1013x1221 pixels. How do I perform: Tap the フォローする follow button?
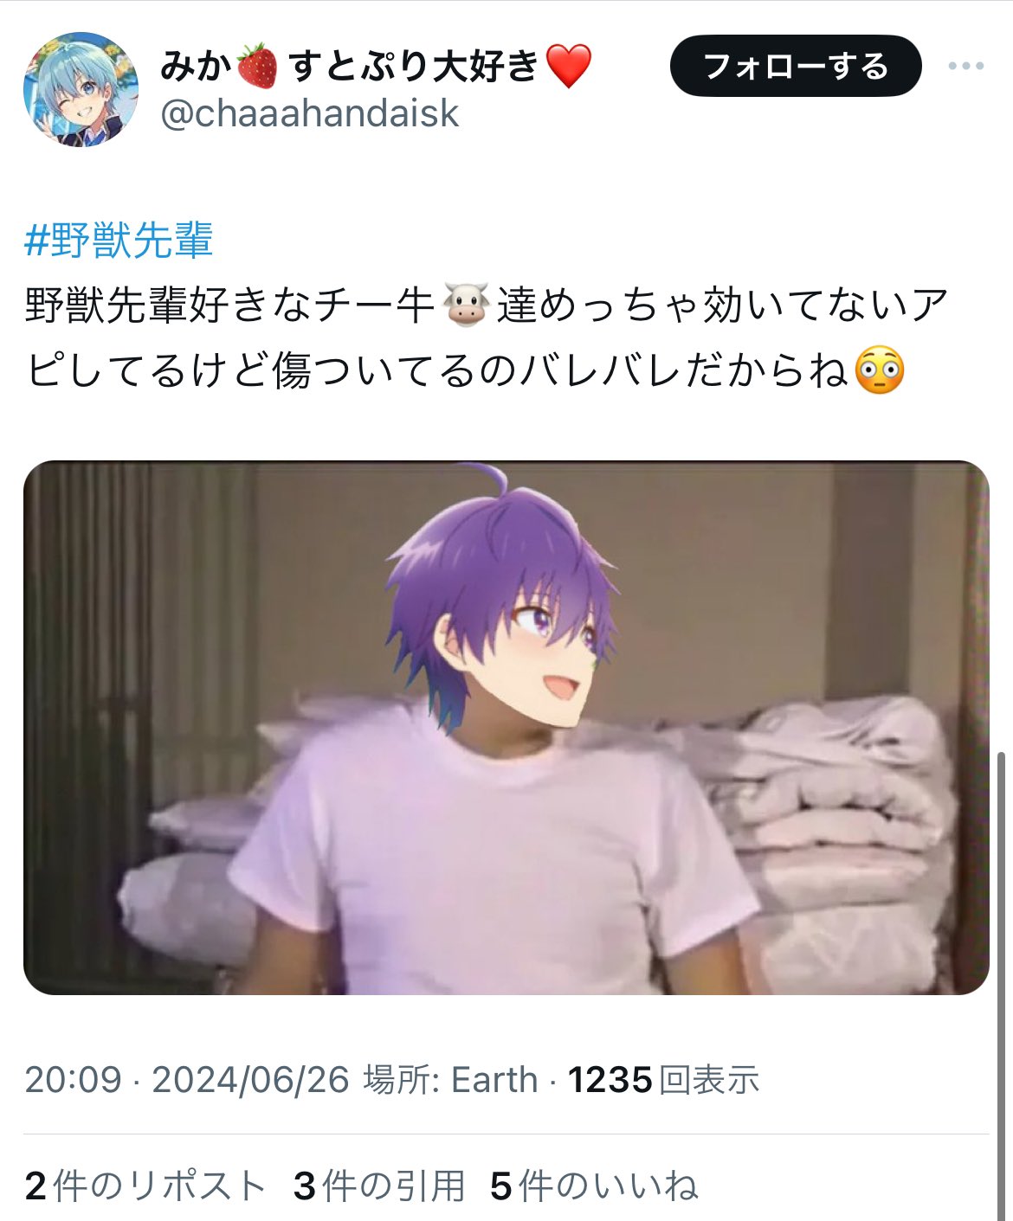796,66
